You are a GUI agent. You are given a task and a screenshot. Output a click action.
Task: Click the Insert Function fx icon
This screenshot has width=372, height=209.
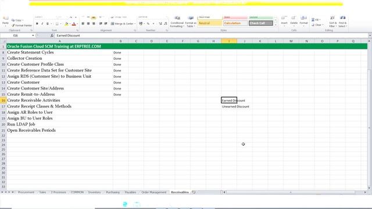52,35
